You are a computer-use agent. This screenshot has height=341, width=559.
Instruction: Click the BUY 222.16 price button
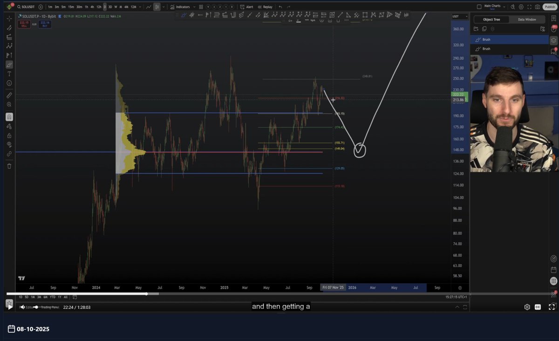(x=45, y=23)
